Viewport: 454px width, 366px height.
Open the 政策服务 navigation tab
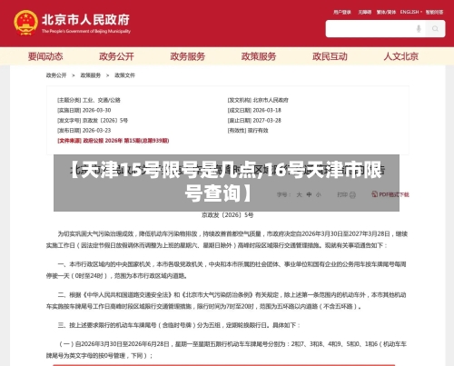pos(259,56)
